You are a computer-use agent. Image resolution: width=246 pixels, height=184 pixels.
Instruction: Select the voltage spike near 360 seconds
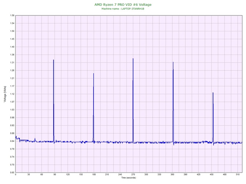[173, 103]
